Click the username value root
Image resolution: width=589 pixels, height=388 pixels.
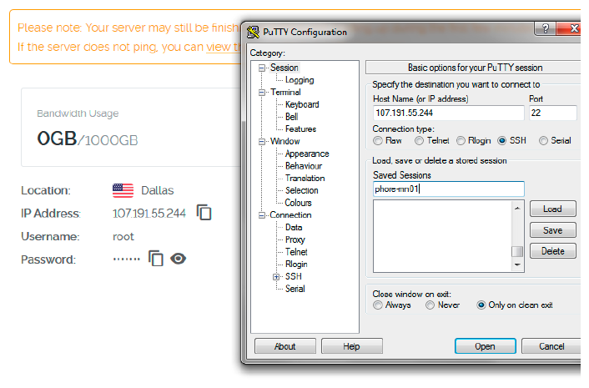(x=123, y=237)
